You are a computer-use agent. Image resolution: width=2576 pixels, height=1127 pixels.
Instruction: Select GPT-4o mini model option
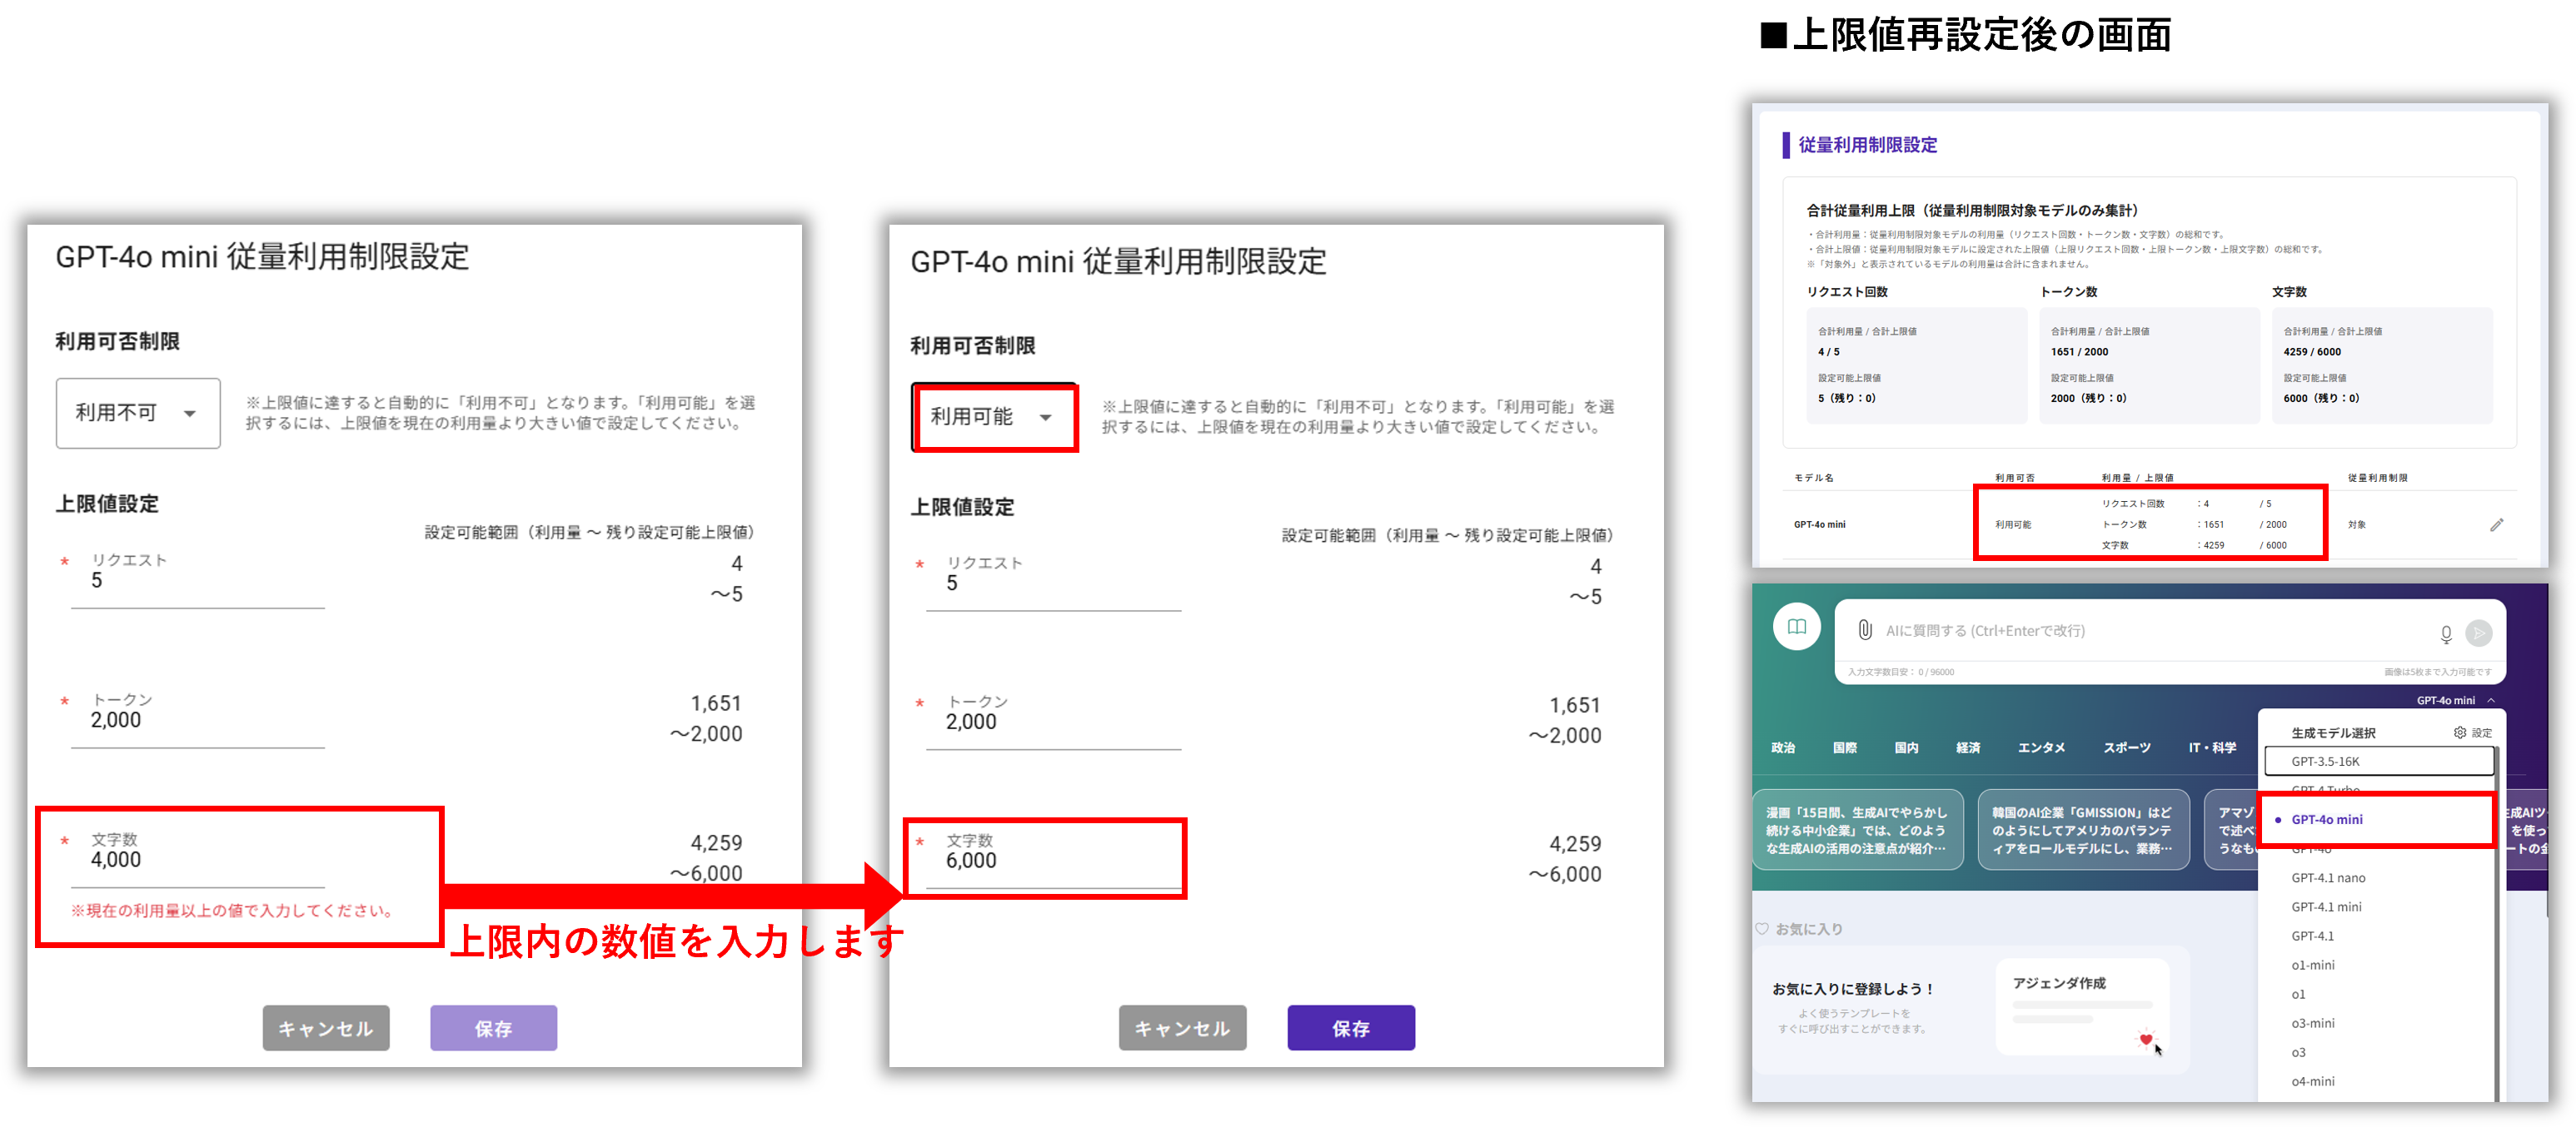(x=2326, y=819)
